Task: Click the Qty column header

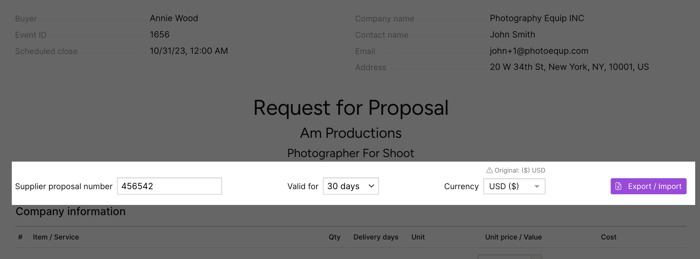Action: coord(334,237)
